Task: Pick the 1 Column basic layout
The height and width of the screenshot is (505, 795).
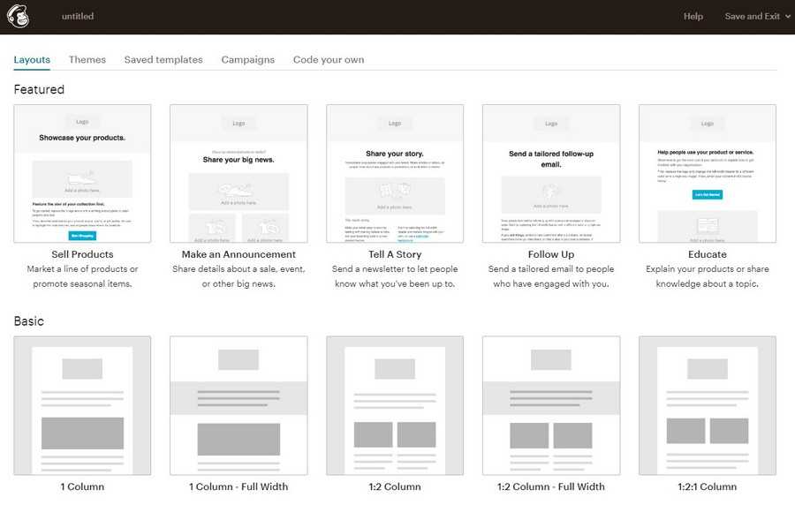Action: (x=82, y=405)
